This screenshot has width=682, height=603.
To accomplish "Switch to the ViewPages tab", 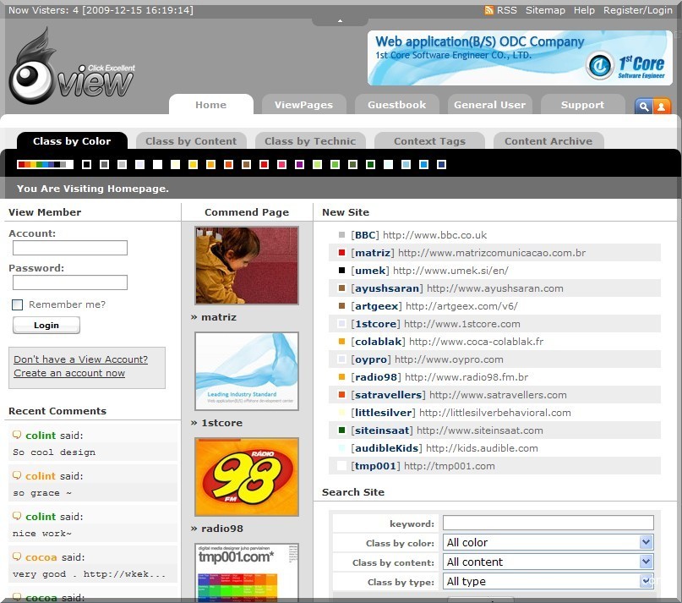I will 303,105.
